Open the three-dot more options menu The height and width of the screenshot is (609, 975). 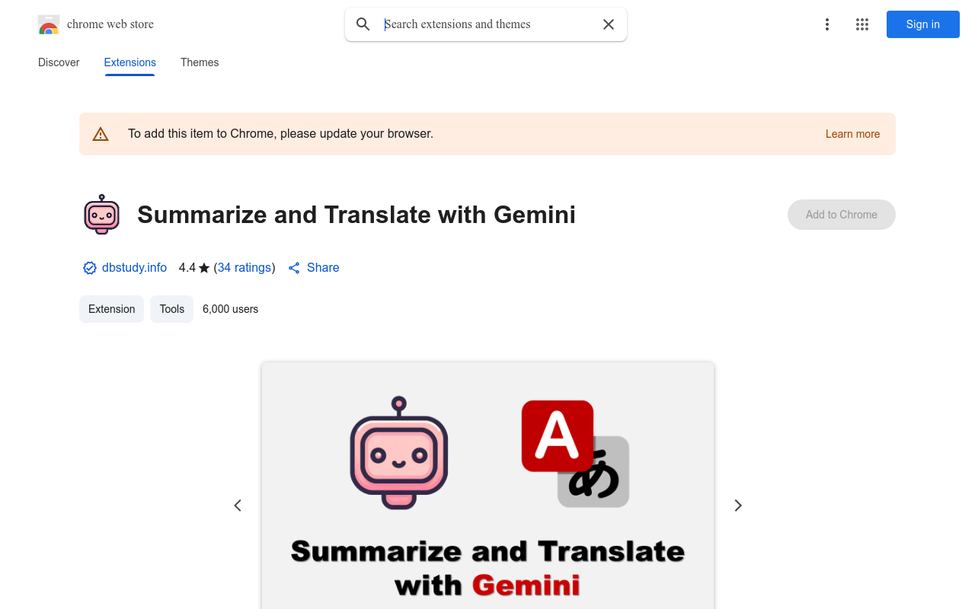[827, 24]
